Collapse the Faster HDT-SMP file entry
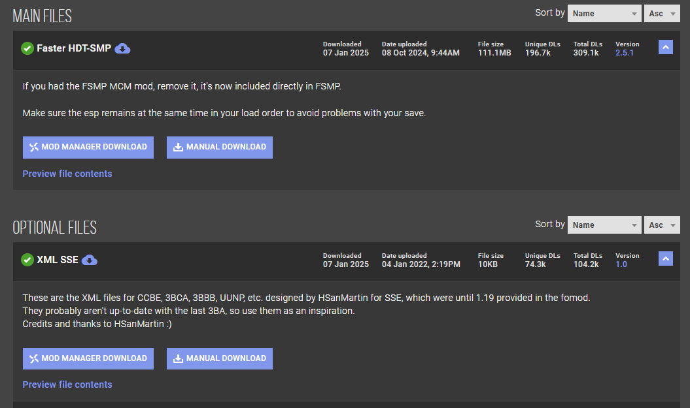The height and width of the screenshot is (408, 690). click(665, 47)
